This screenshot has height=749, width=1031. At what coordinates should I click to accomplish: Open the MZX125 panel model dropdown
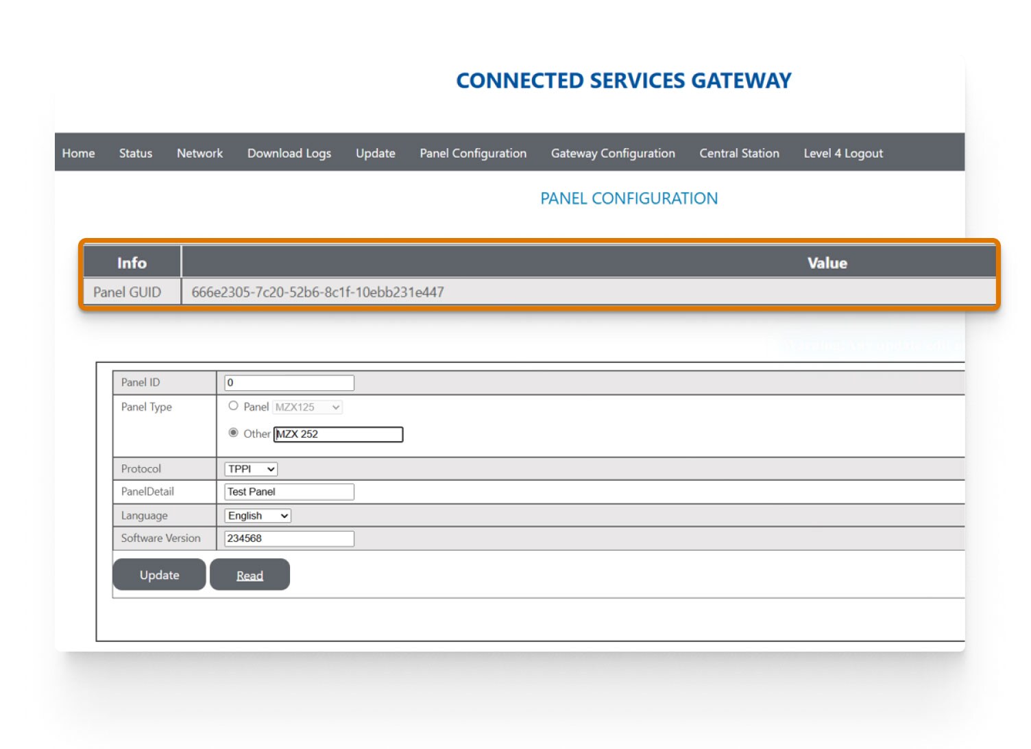pos(308,407)
